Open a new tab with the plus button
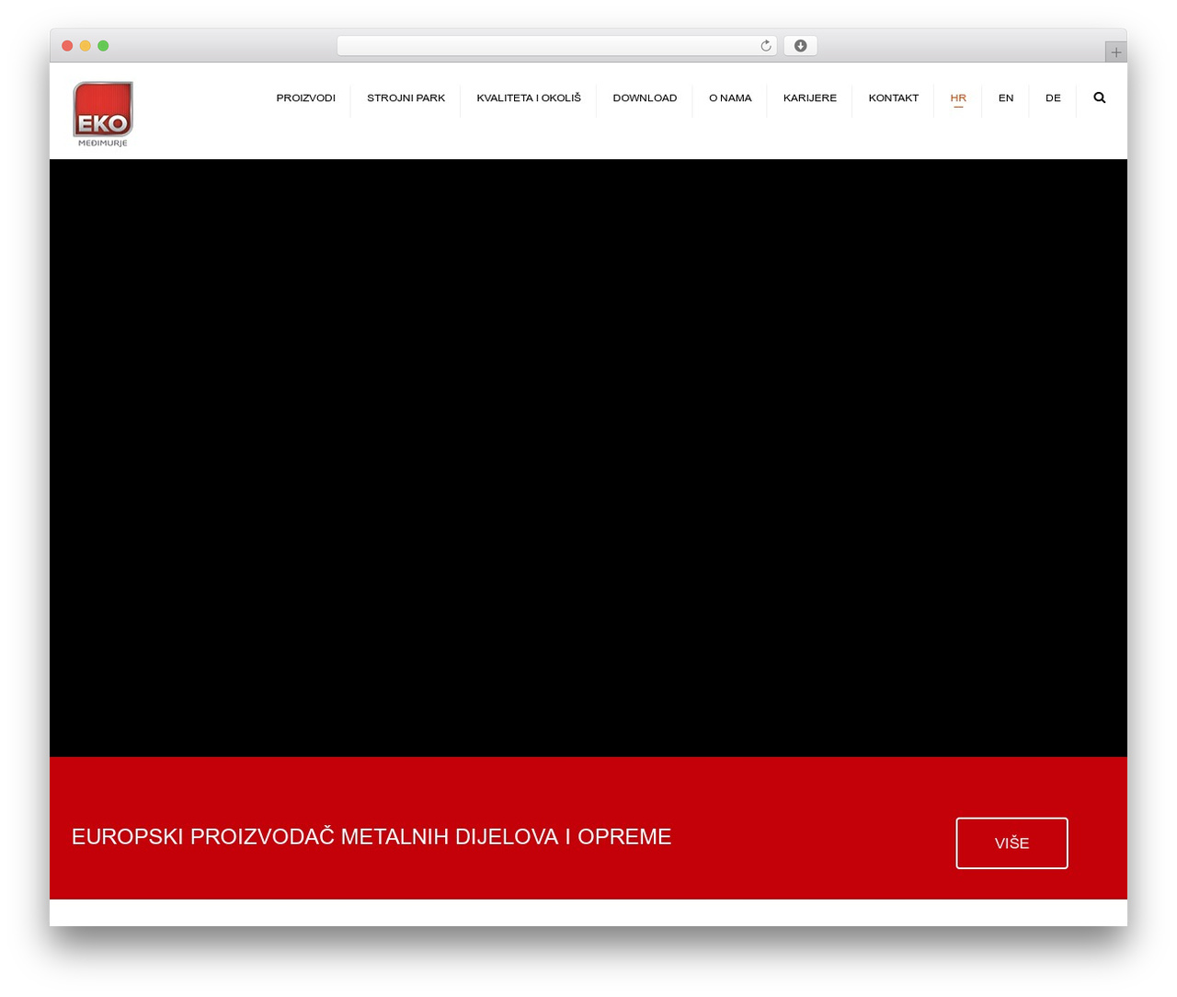This screenshot has width=1177, height=997. 1115,52
